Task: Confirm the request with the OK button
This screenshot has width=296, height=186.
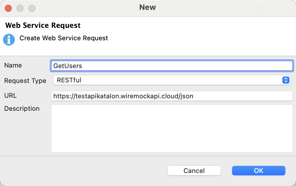Action: pyautogui.click(x=258, y=171)
